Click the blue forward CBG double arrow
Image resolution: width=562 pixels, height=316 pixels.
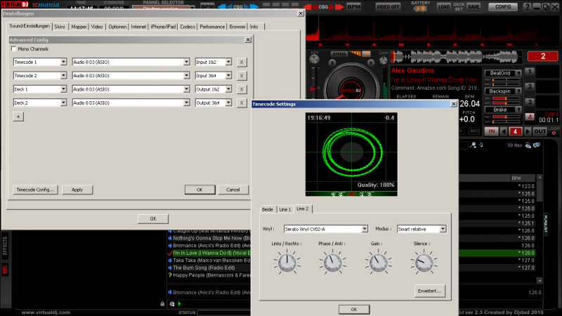(x=254, y=7)
